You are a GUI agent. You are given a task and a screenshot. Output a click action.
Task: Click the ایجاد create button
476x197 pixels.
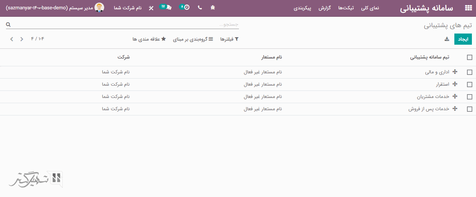(463, 39)
